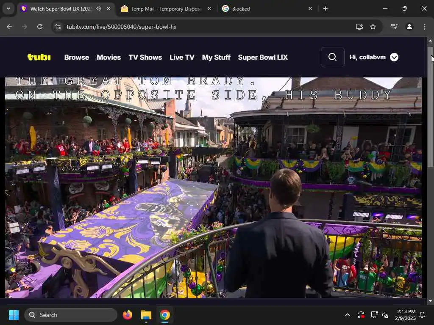Open the media controls icon in Chrome toolbar

point(394,27)
